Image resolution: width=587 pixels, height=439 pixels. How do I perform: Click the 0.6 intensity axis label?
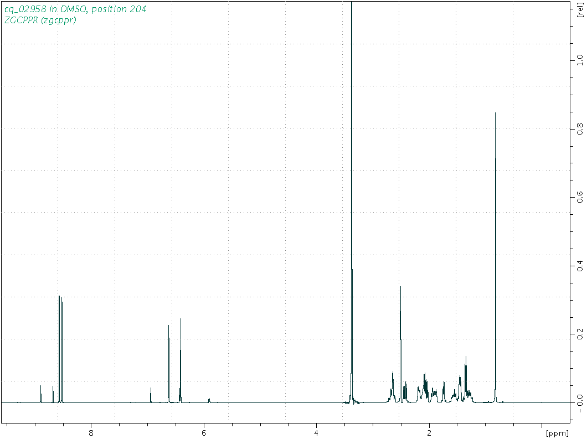[580, 196]
